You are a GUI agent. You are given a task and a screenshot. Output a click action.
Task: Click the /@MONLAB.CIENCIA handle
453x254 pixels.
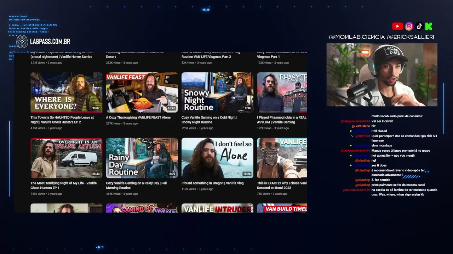coord(357,37)
